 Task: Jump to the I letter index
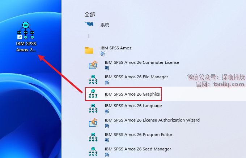coord(89,36)
